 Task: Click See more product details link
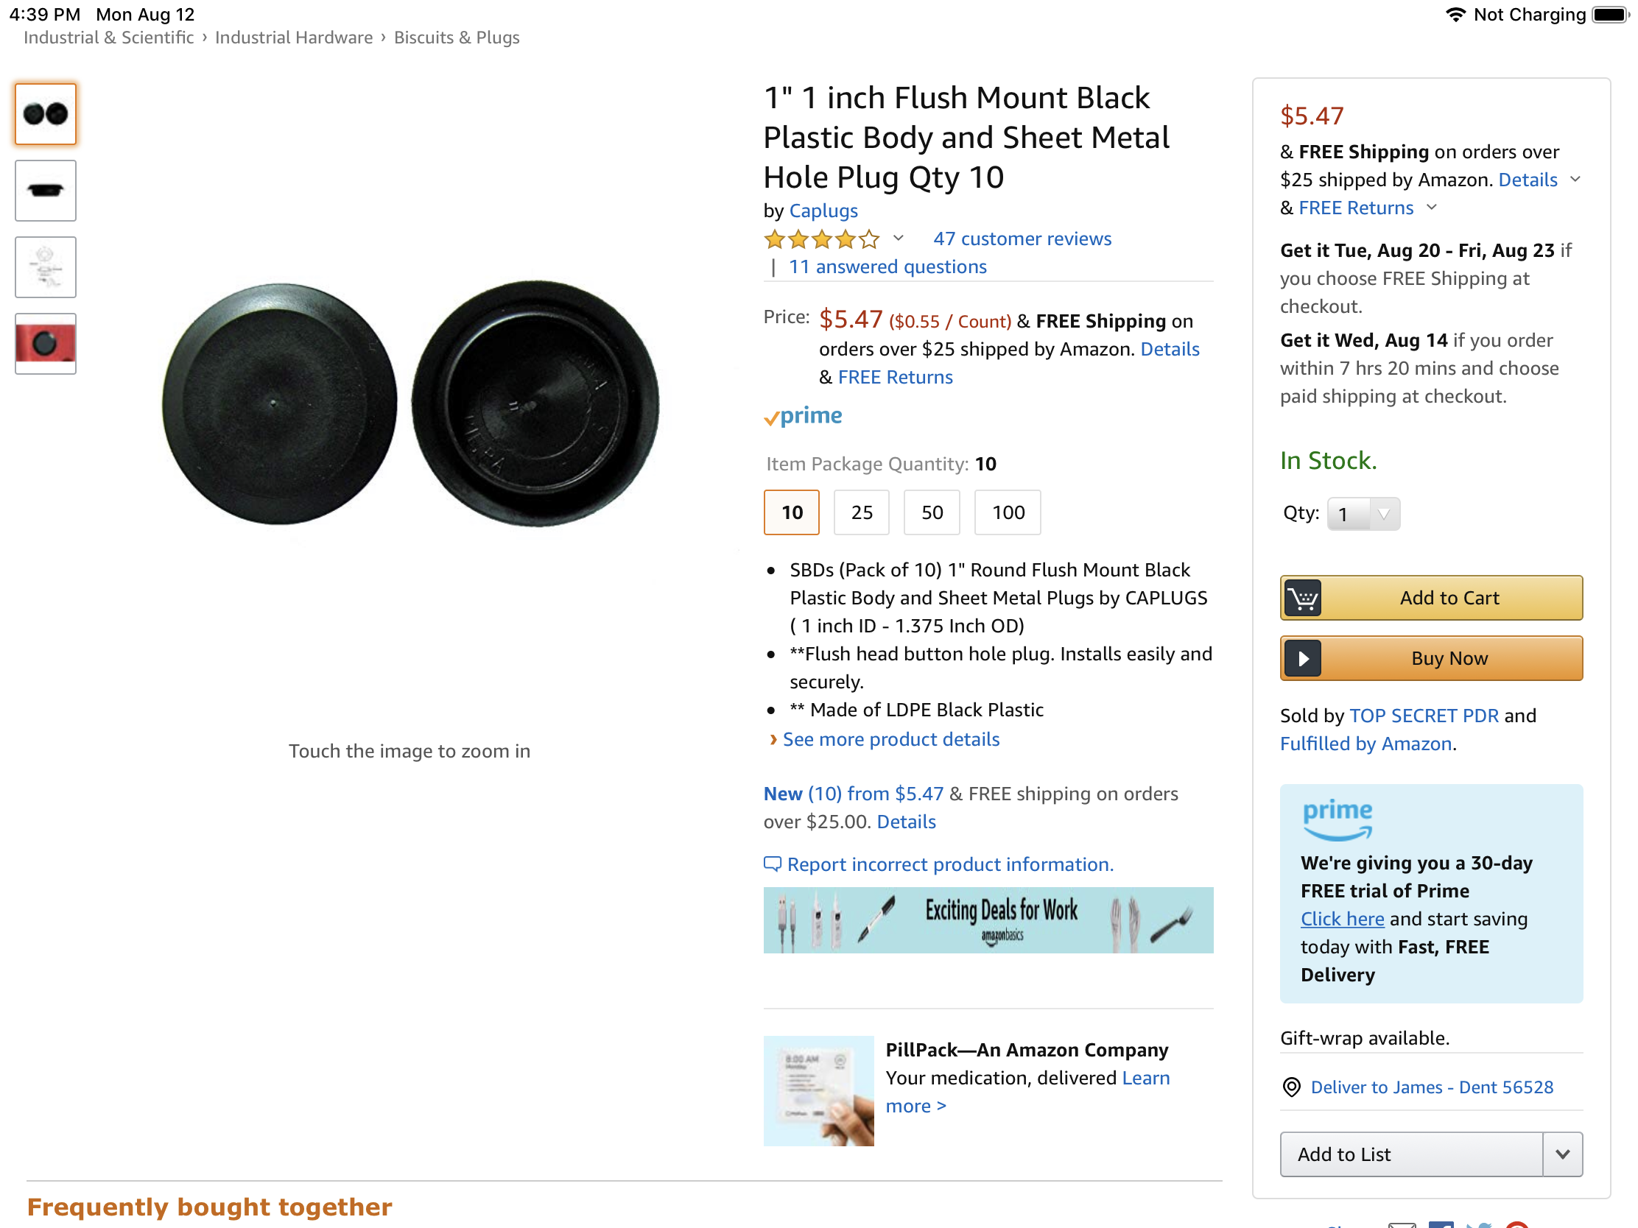pos(891,739)
